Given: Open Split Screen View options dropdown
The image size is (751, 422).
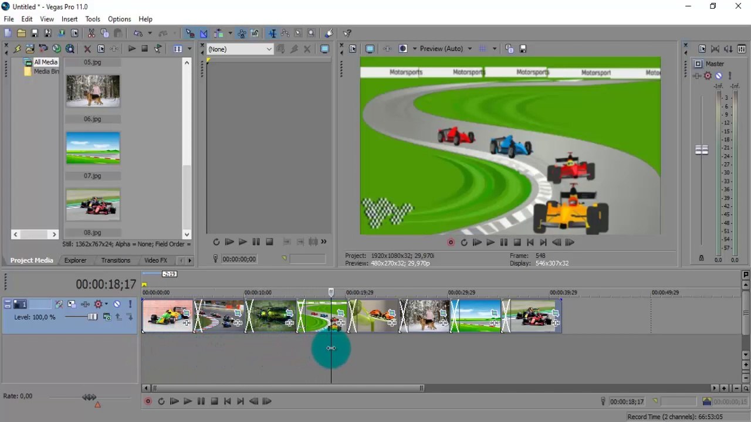Looking at the screenshot, I should [414, 49].
